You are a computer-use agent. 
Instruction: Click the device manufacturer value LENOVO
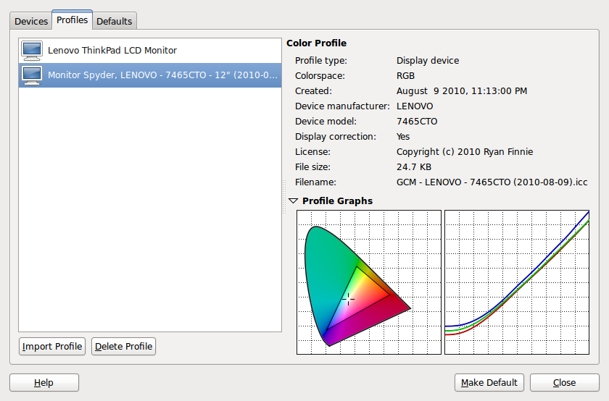pyautogui.click(x=415, y=106)
